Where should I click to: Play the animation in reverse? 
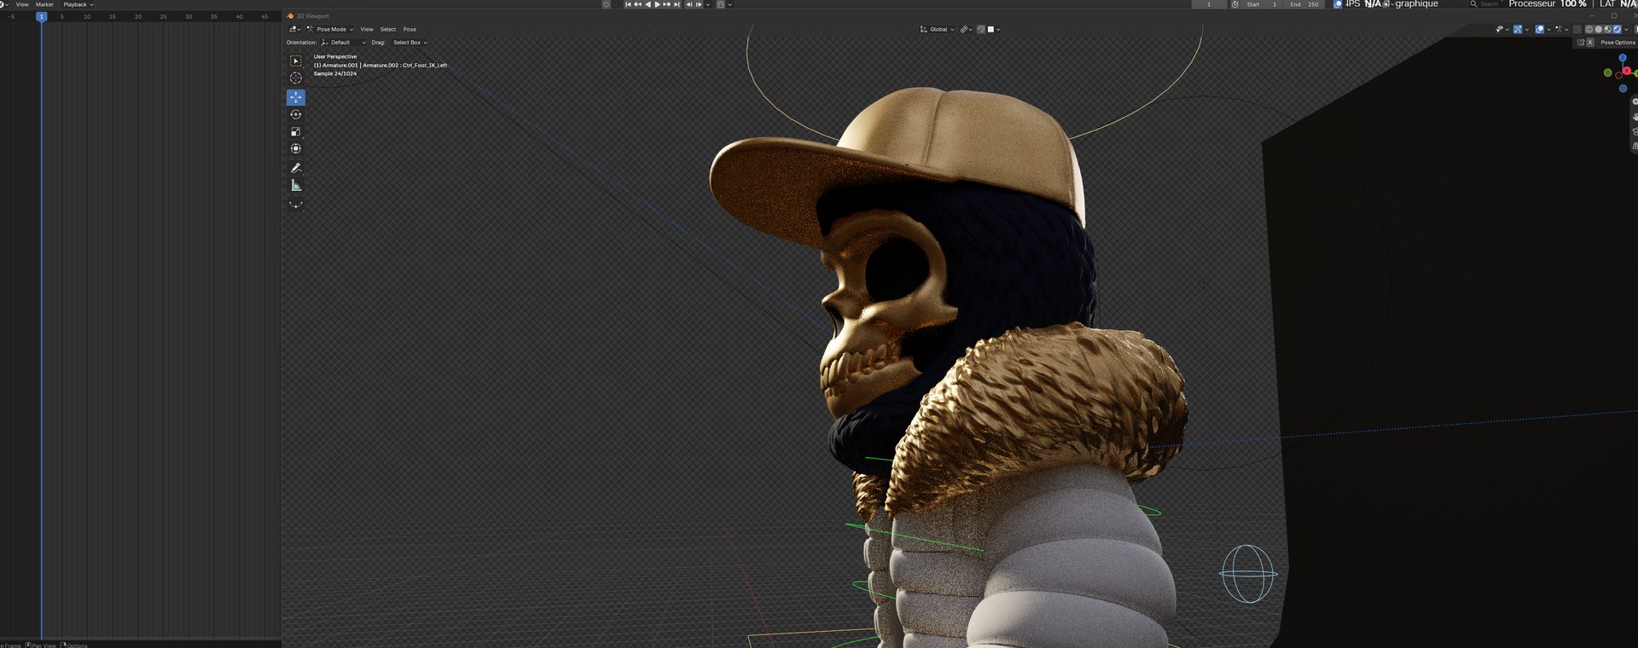tap(648, 4)
